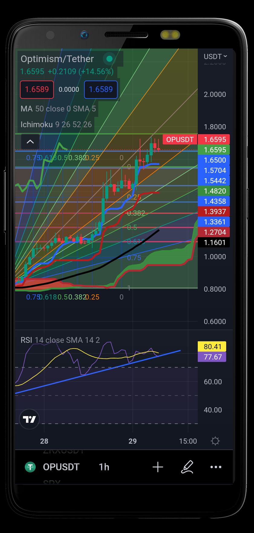
Task: Click the 1.3361 price label
Action: [214, 222]
